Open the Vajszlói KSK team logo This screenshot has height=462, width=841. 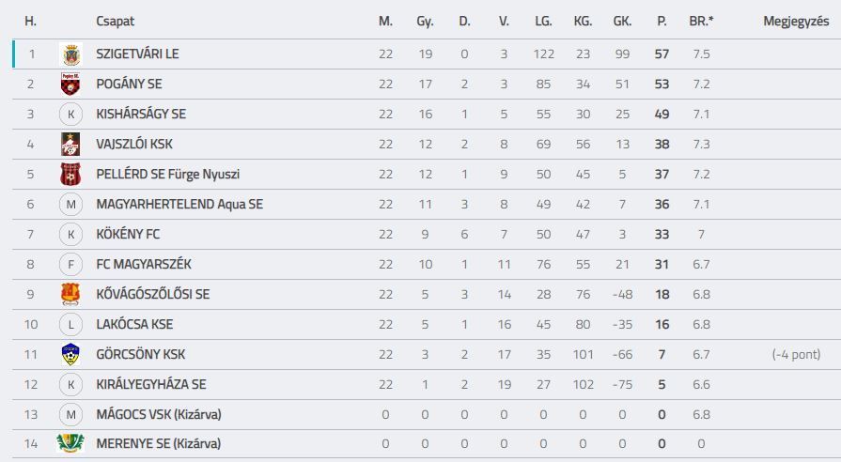(70, 145)
